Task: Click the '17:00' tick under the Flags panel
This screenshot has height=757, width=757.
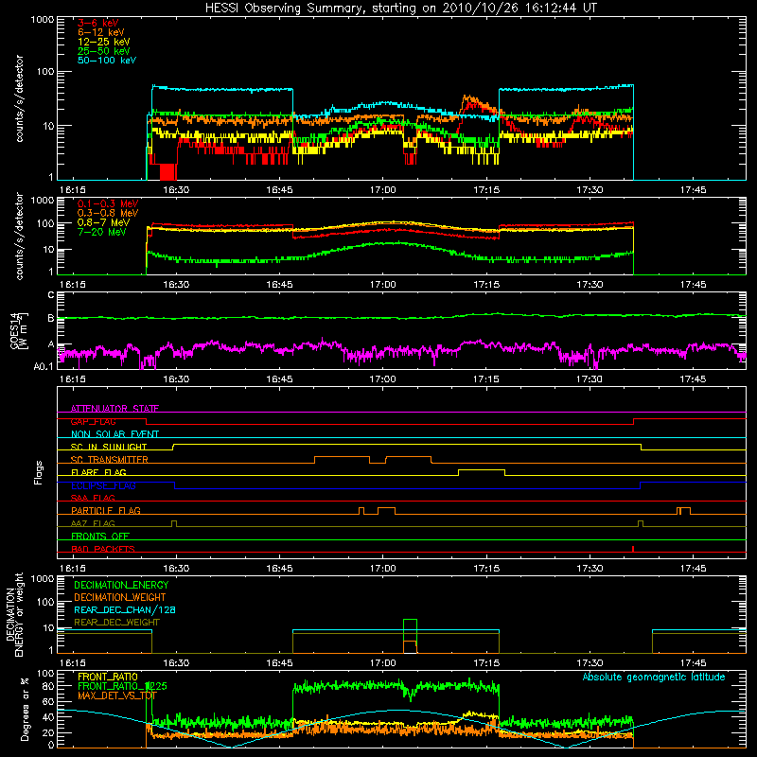Action: pos(383,569)
